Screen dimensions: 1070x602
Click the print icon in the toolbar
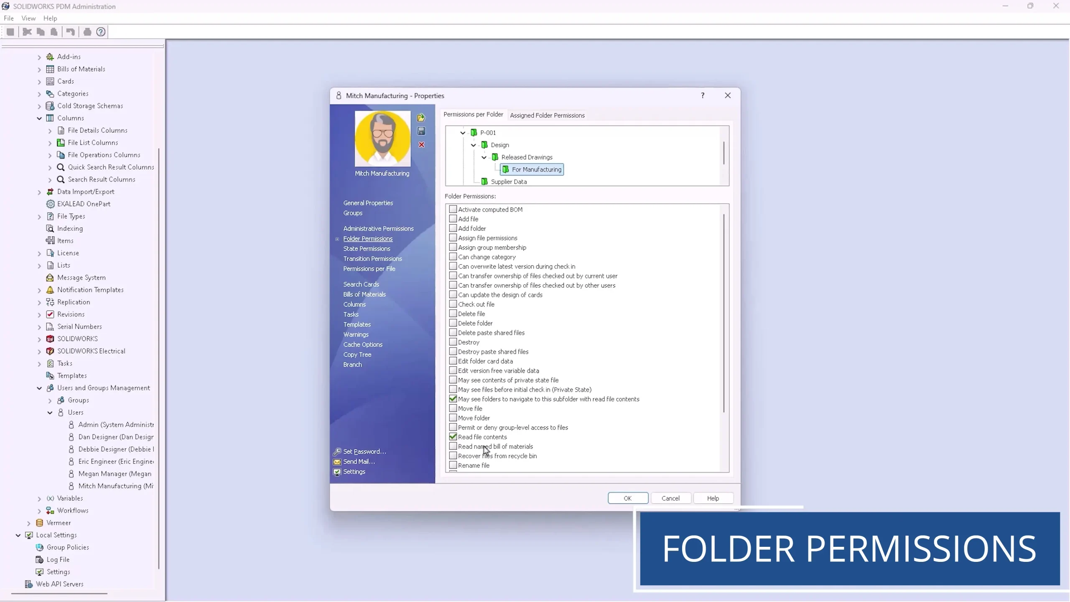pyautogui.click(x=87, y=31)
